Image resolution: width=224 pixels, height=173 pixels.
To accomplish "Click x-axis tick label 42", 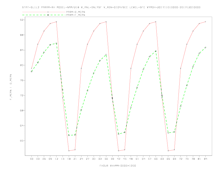I will [x=119, y=159].
